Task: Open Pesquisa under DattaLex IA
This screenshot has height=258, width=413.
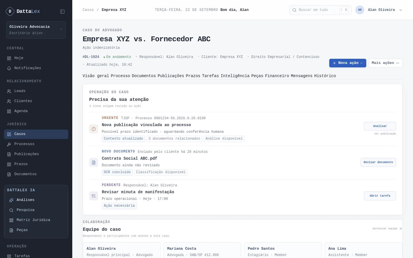Action: point(36,210)
